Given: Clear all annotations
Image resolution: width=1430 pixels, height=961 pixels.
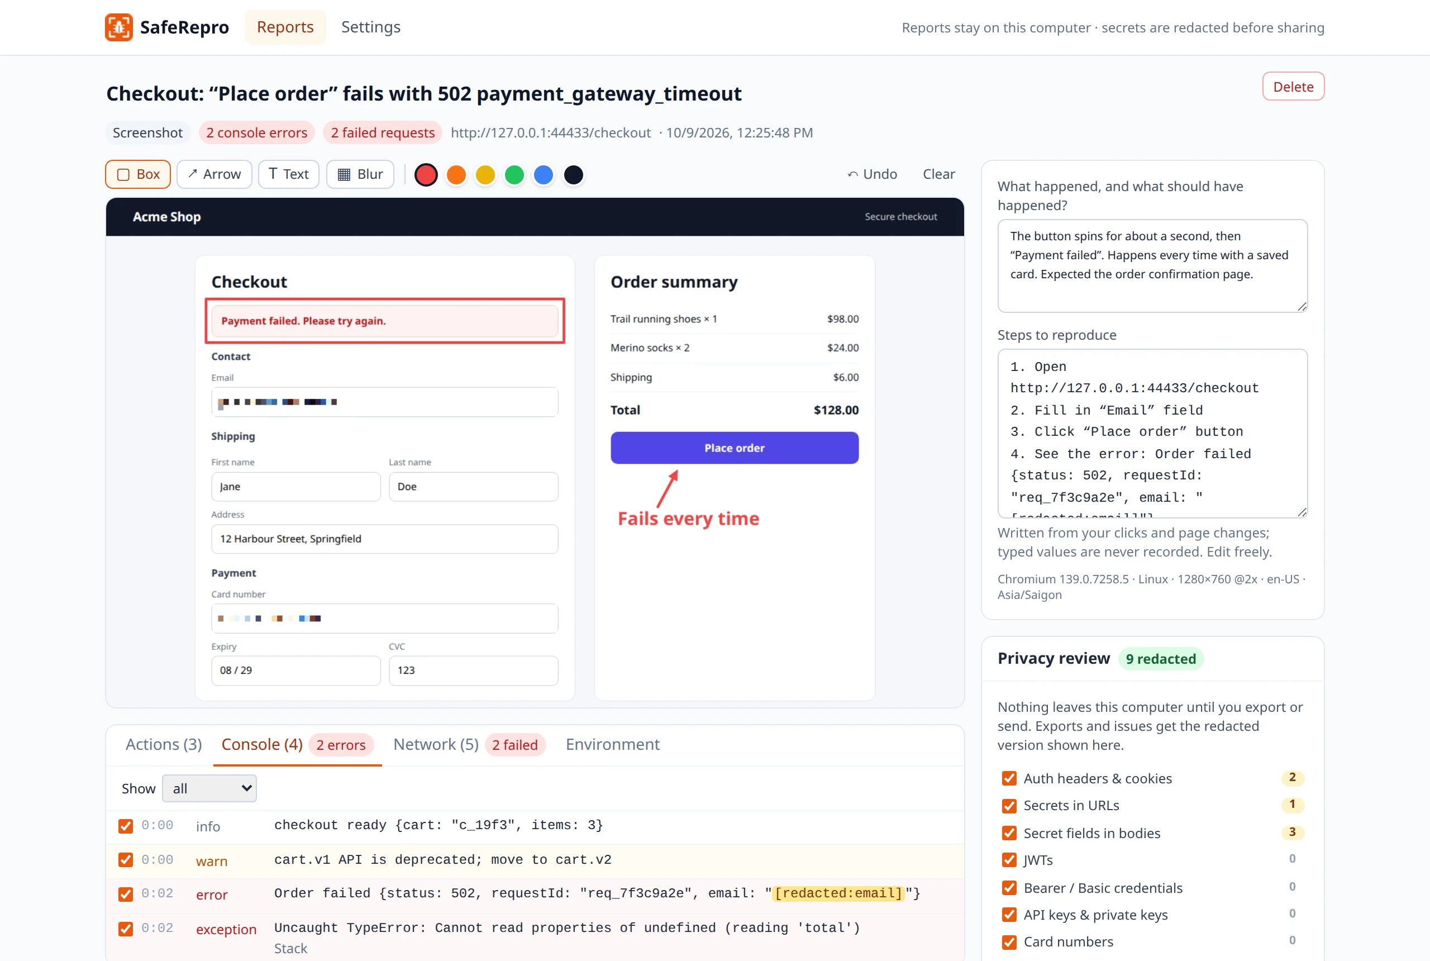Looking at the screenshot, I should coord(938,174).
